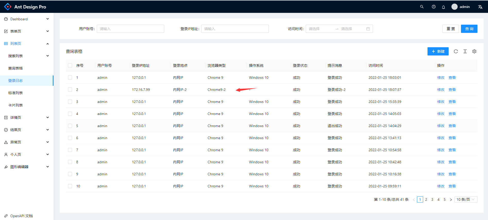Select the 登录日志 menu item
The image size is (488, 220).
coord(27,81)
